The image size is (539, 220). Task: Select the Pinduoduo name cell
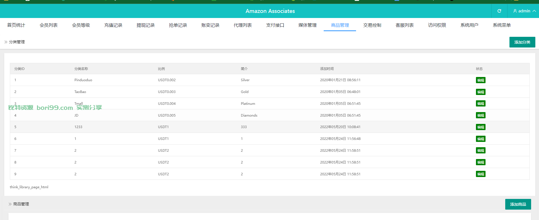(x=83, y=80)
